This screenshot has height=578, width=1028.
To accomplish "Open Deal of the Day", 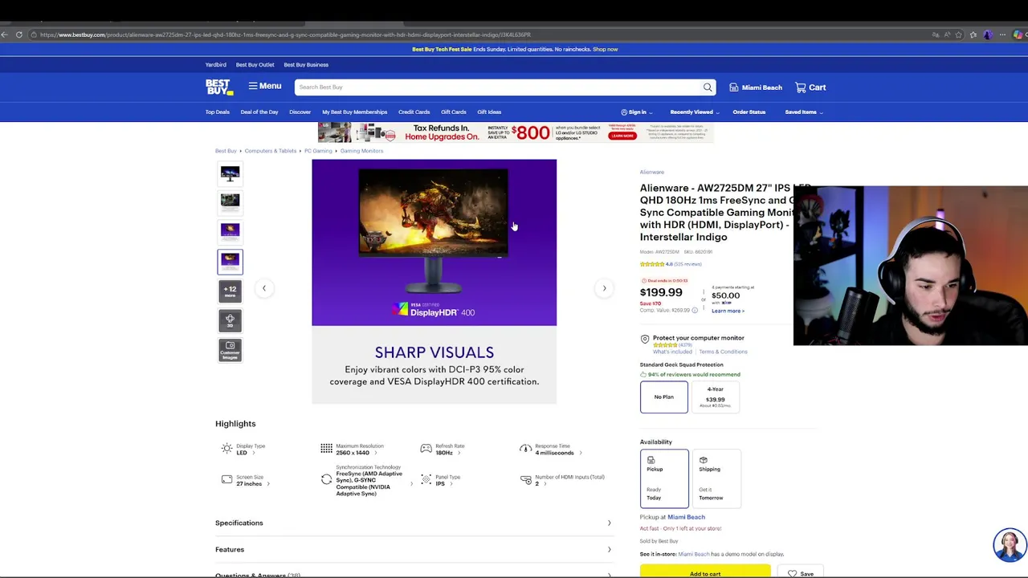I will [259, 112].
